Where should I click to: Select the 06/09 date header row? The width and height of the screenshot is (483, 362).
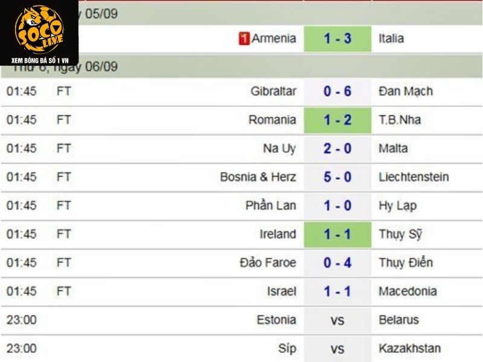(x=241, y=67)
